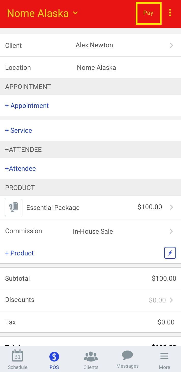Select the Essential Package product name
The width and height of the screenshot is (181, 372).
coord(53,208)
